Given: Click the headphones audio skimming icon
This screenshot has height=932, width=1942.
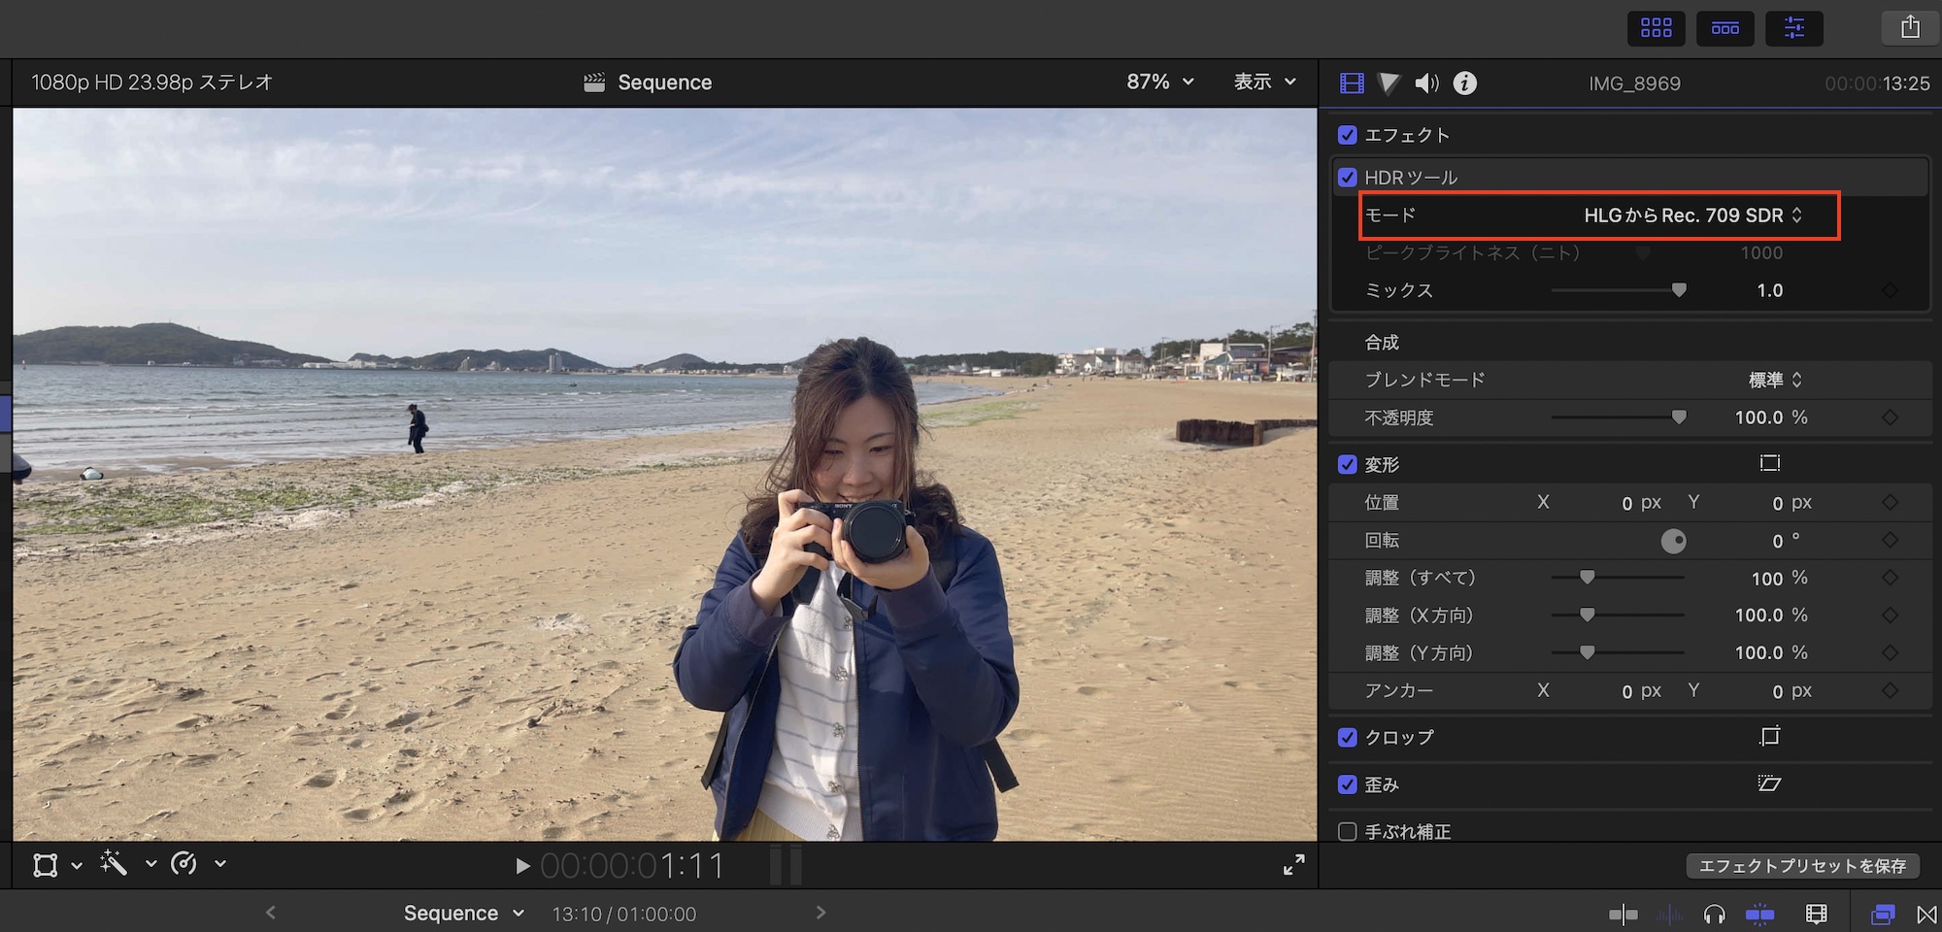Looking at the screenshot, I should point(1714,914).
